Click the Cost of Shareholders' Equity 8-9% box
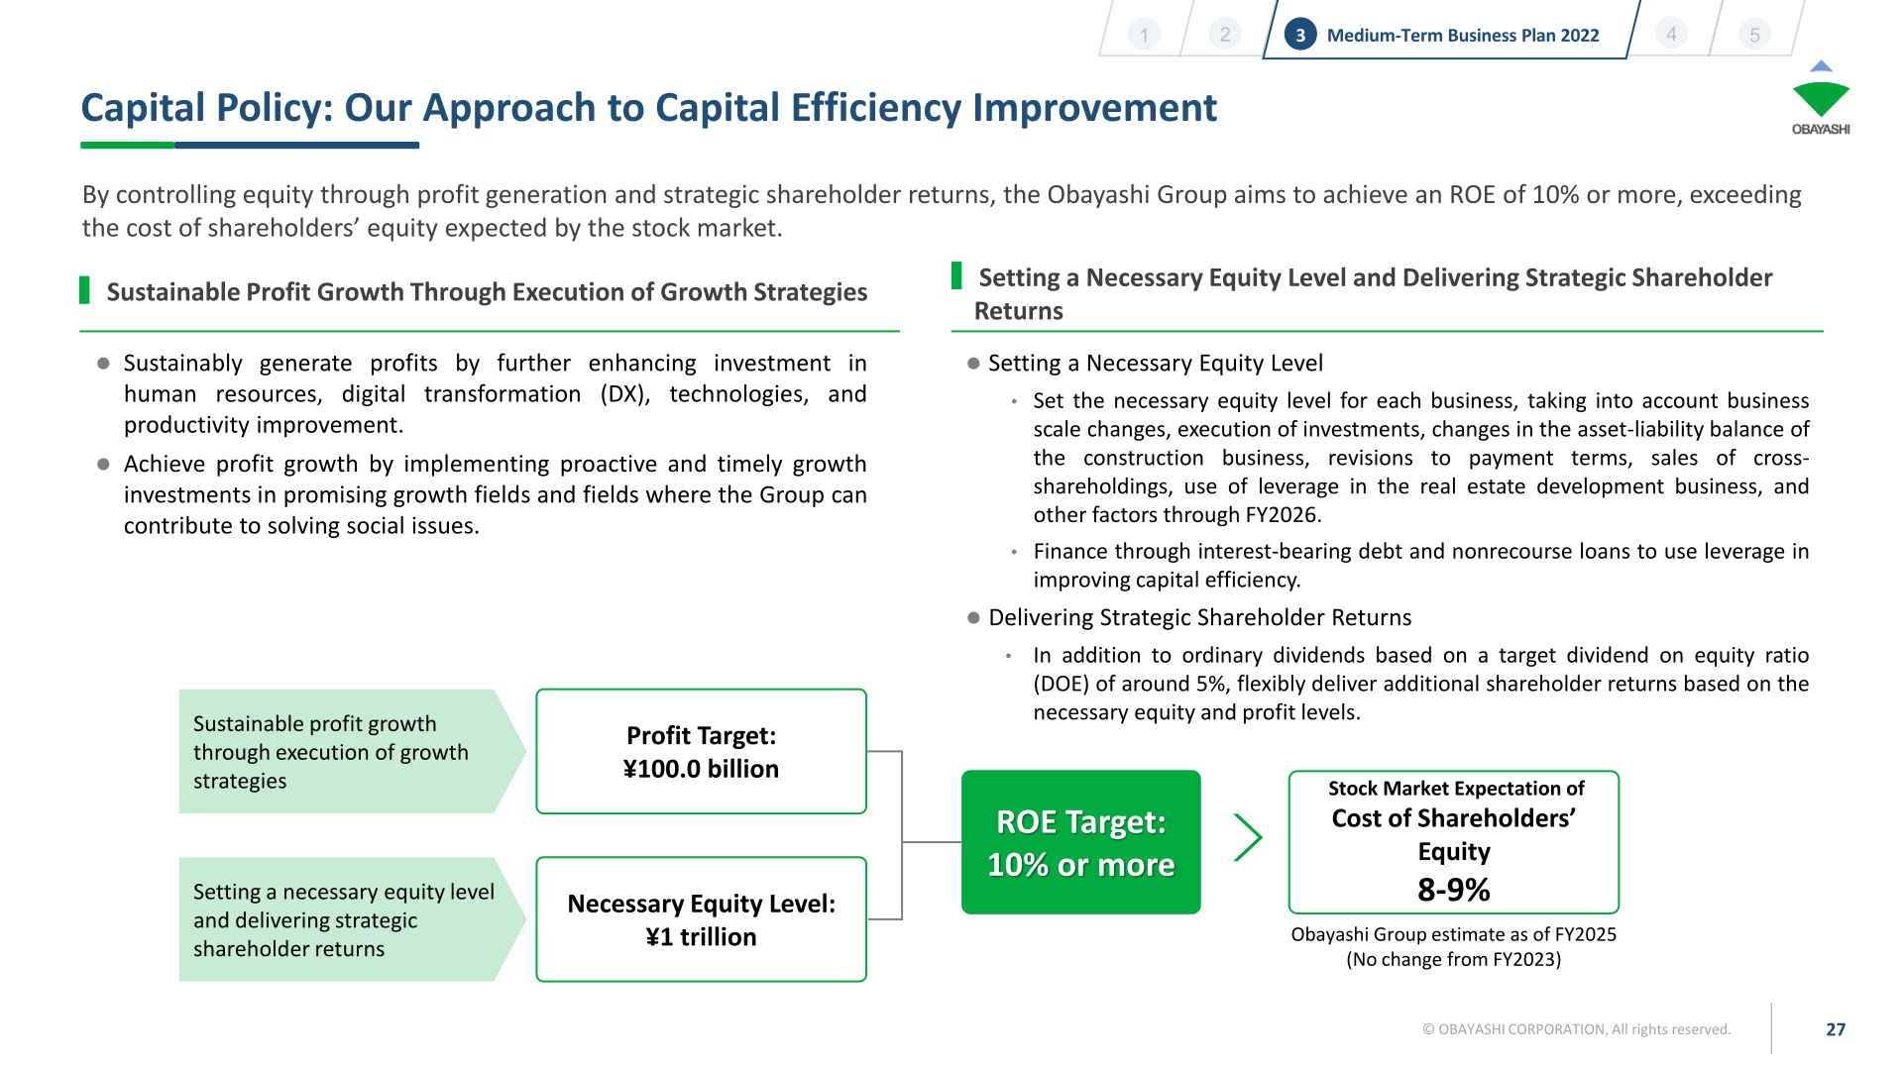This screenshot has width=1903, height=1070. pyautogui.click(x=1454, y=842)
